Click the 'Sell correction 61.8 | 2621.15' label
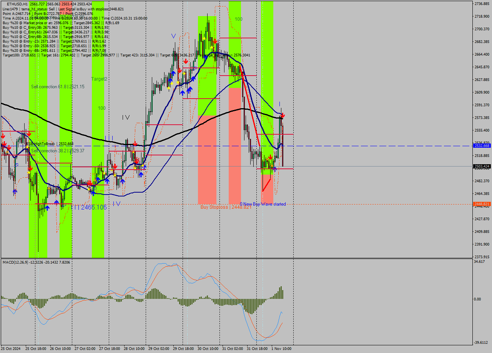Screen dimensions: 492x353 tap(58, 87)
